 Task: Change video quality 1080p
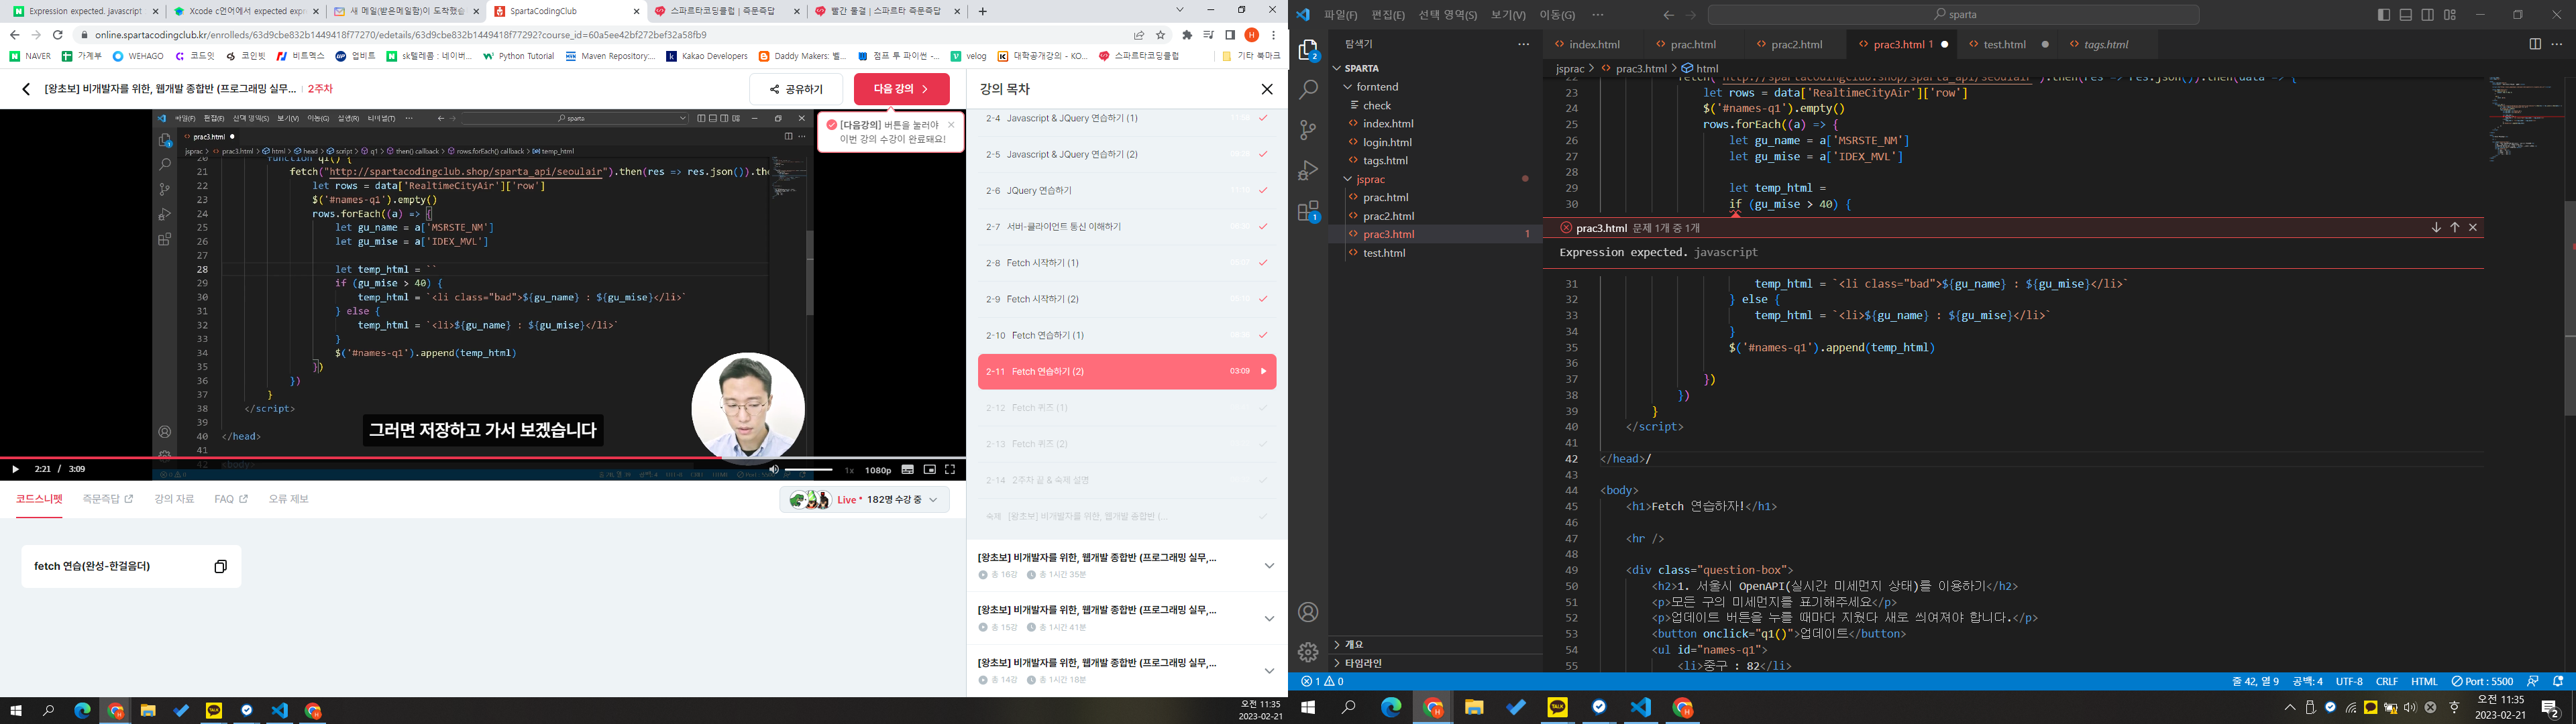click(x=878, y=470)
